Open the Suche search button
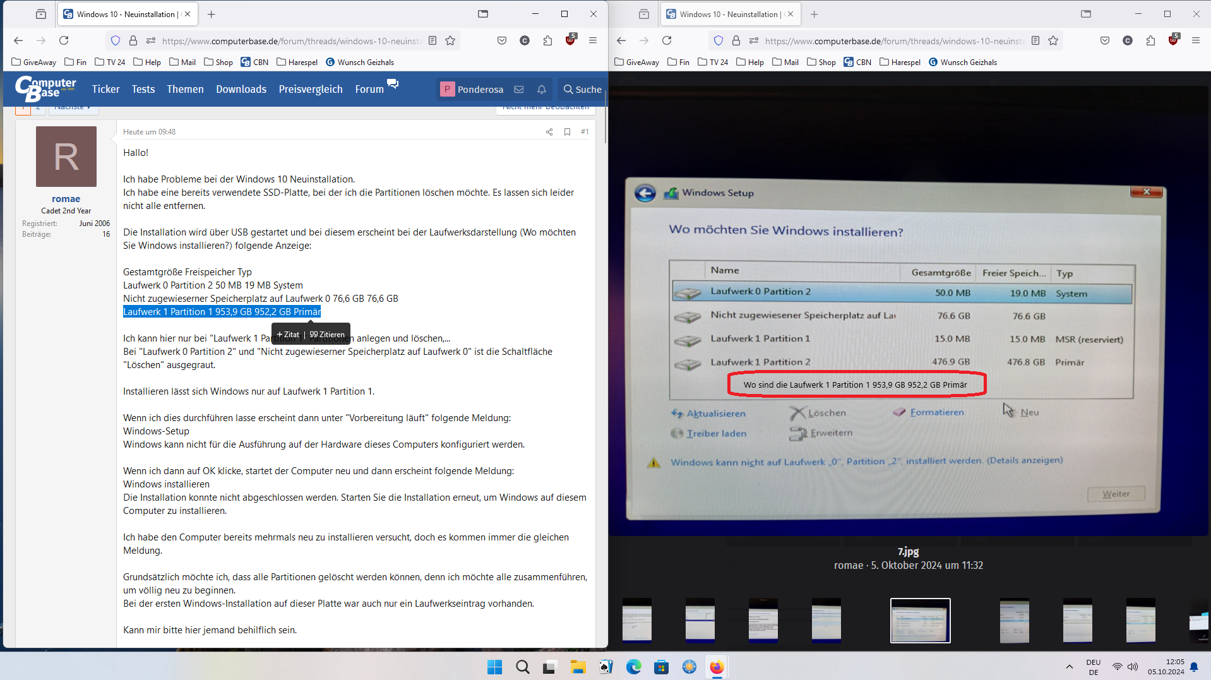 coord(582,90)
